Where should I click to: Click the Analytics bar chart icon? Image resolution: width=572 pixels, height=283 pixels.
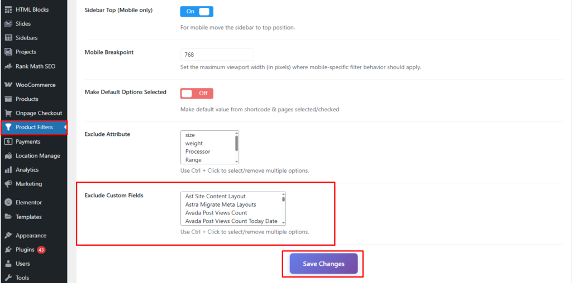pyautogui.click(x=8, y=169)
